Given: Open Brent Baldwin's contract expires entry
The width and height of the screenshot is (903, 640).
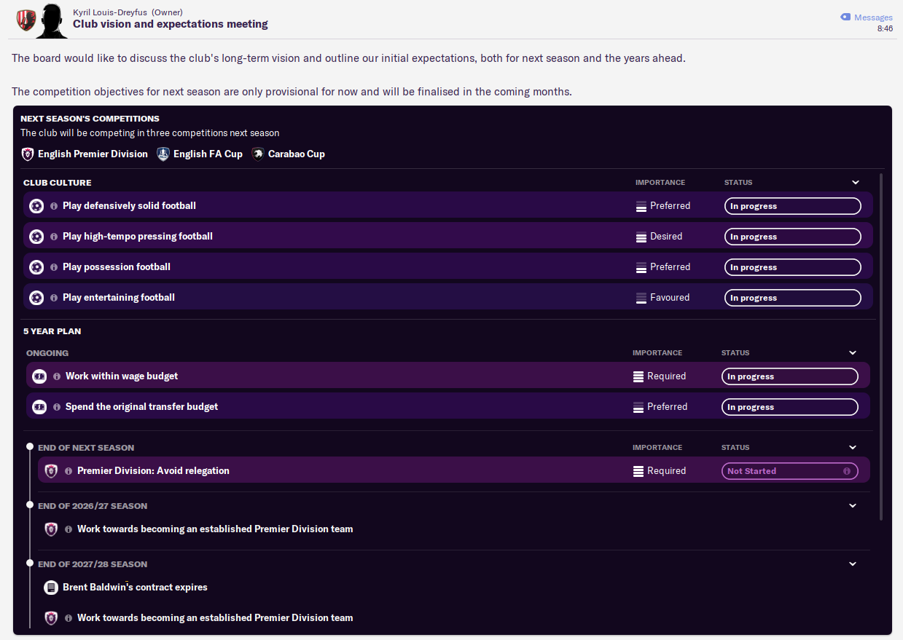Looking at the screenshot, I should (135, 588).
